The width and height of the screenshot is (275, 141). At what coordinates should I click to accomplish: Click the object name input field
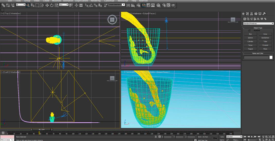(256, 57)
